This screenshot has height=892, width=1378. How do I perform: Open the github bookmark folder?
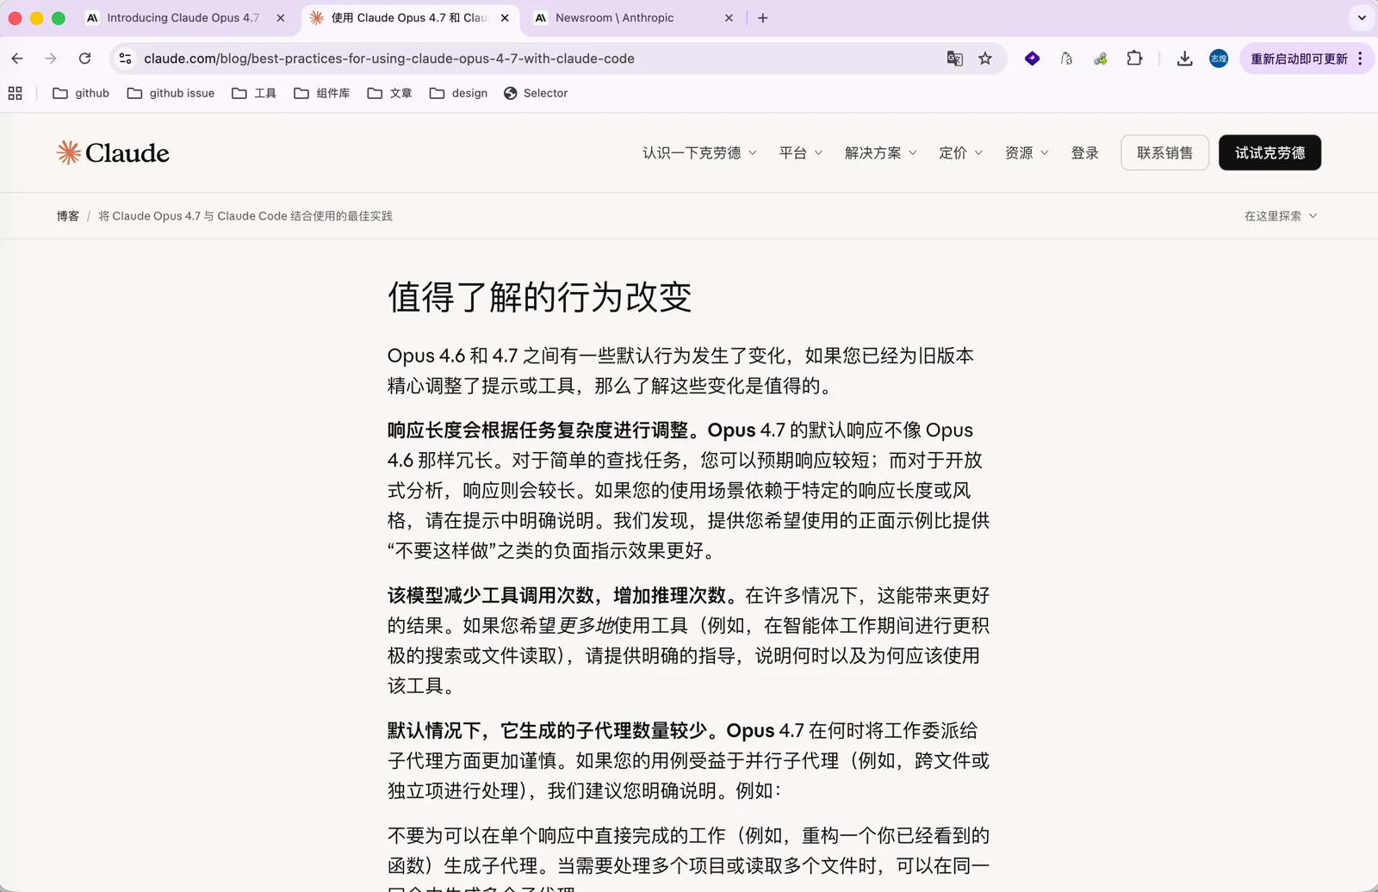click(81, 93)
